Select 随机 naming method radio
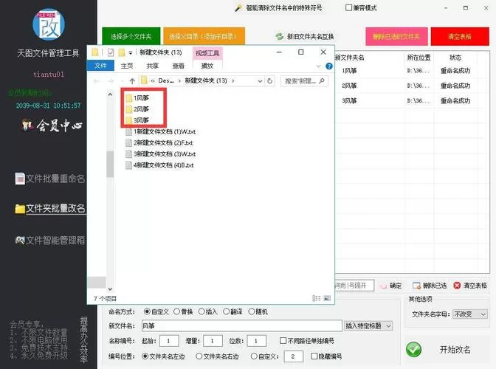The width and height of the screenshot is (496, 369). (x=252, y=311)
